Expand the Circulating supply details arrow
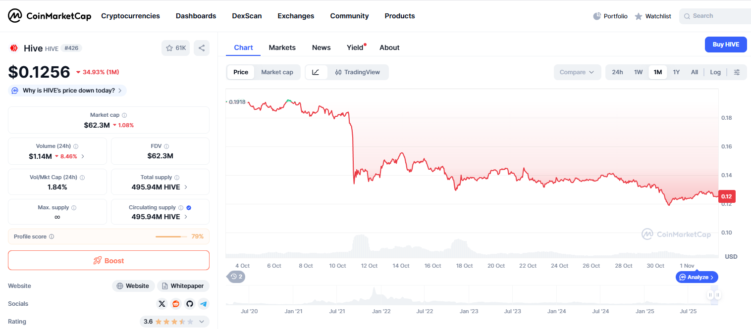Image resolution: width=751 pixels, height=329 pixels. [x=186, y=217]
